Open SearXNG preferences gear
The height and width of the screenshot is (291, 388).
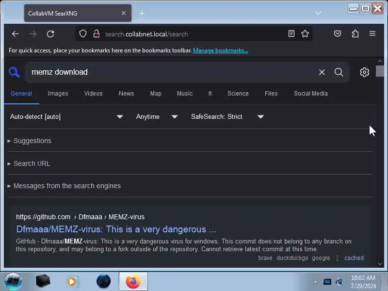click(365, 72)
